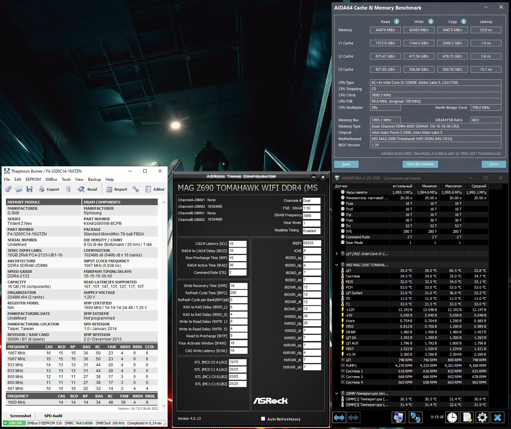The width and height of the screenshot is (511, 429).
Task: Click the HWiNFO gear settings icon
Action: pos(482,417)
